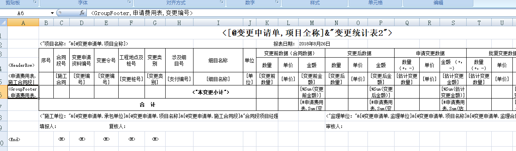Select the 审核人: cell
516x151 pixels.
coord(334,127)
